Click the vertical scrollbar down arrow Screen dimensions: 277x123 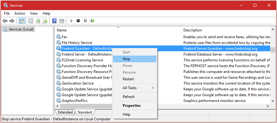click(x=272, y=100)
